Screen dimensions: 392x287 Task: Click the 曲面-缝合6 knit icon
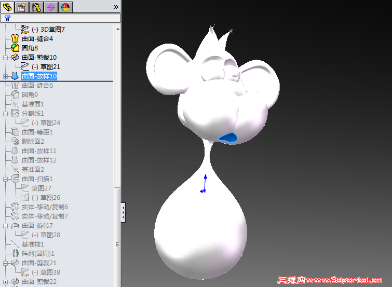[15, 85]
